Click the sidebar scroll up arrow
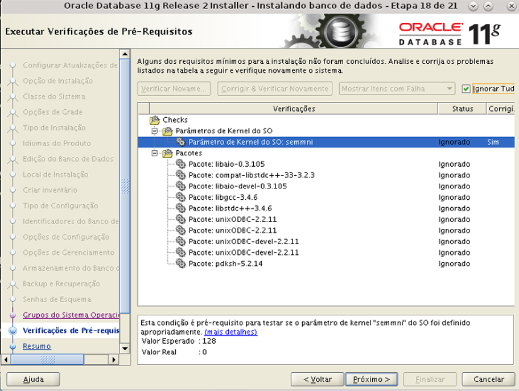The height and width of the screenshot is (391, 519). pyautogui.click(x=125, y=54)
